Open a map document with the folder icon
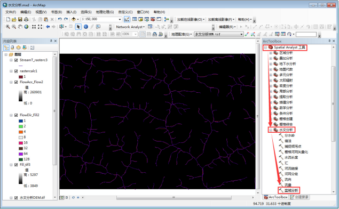 pyautogui.click(x=14, y=19)
